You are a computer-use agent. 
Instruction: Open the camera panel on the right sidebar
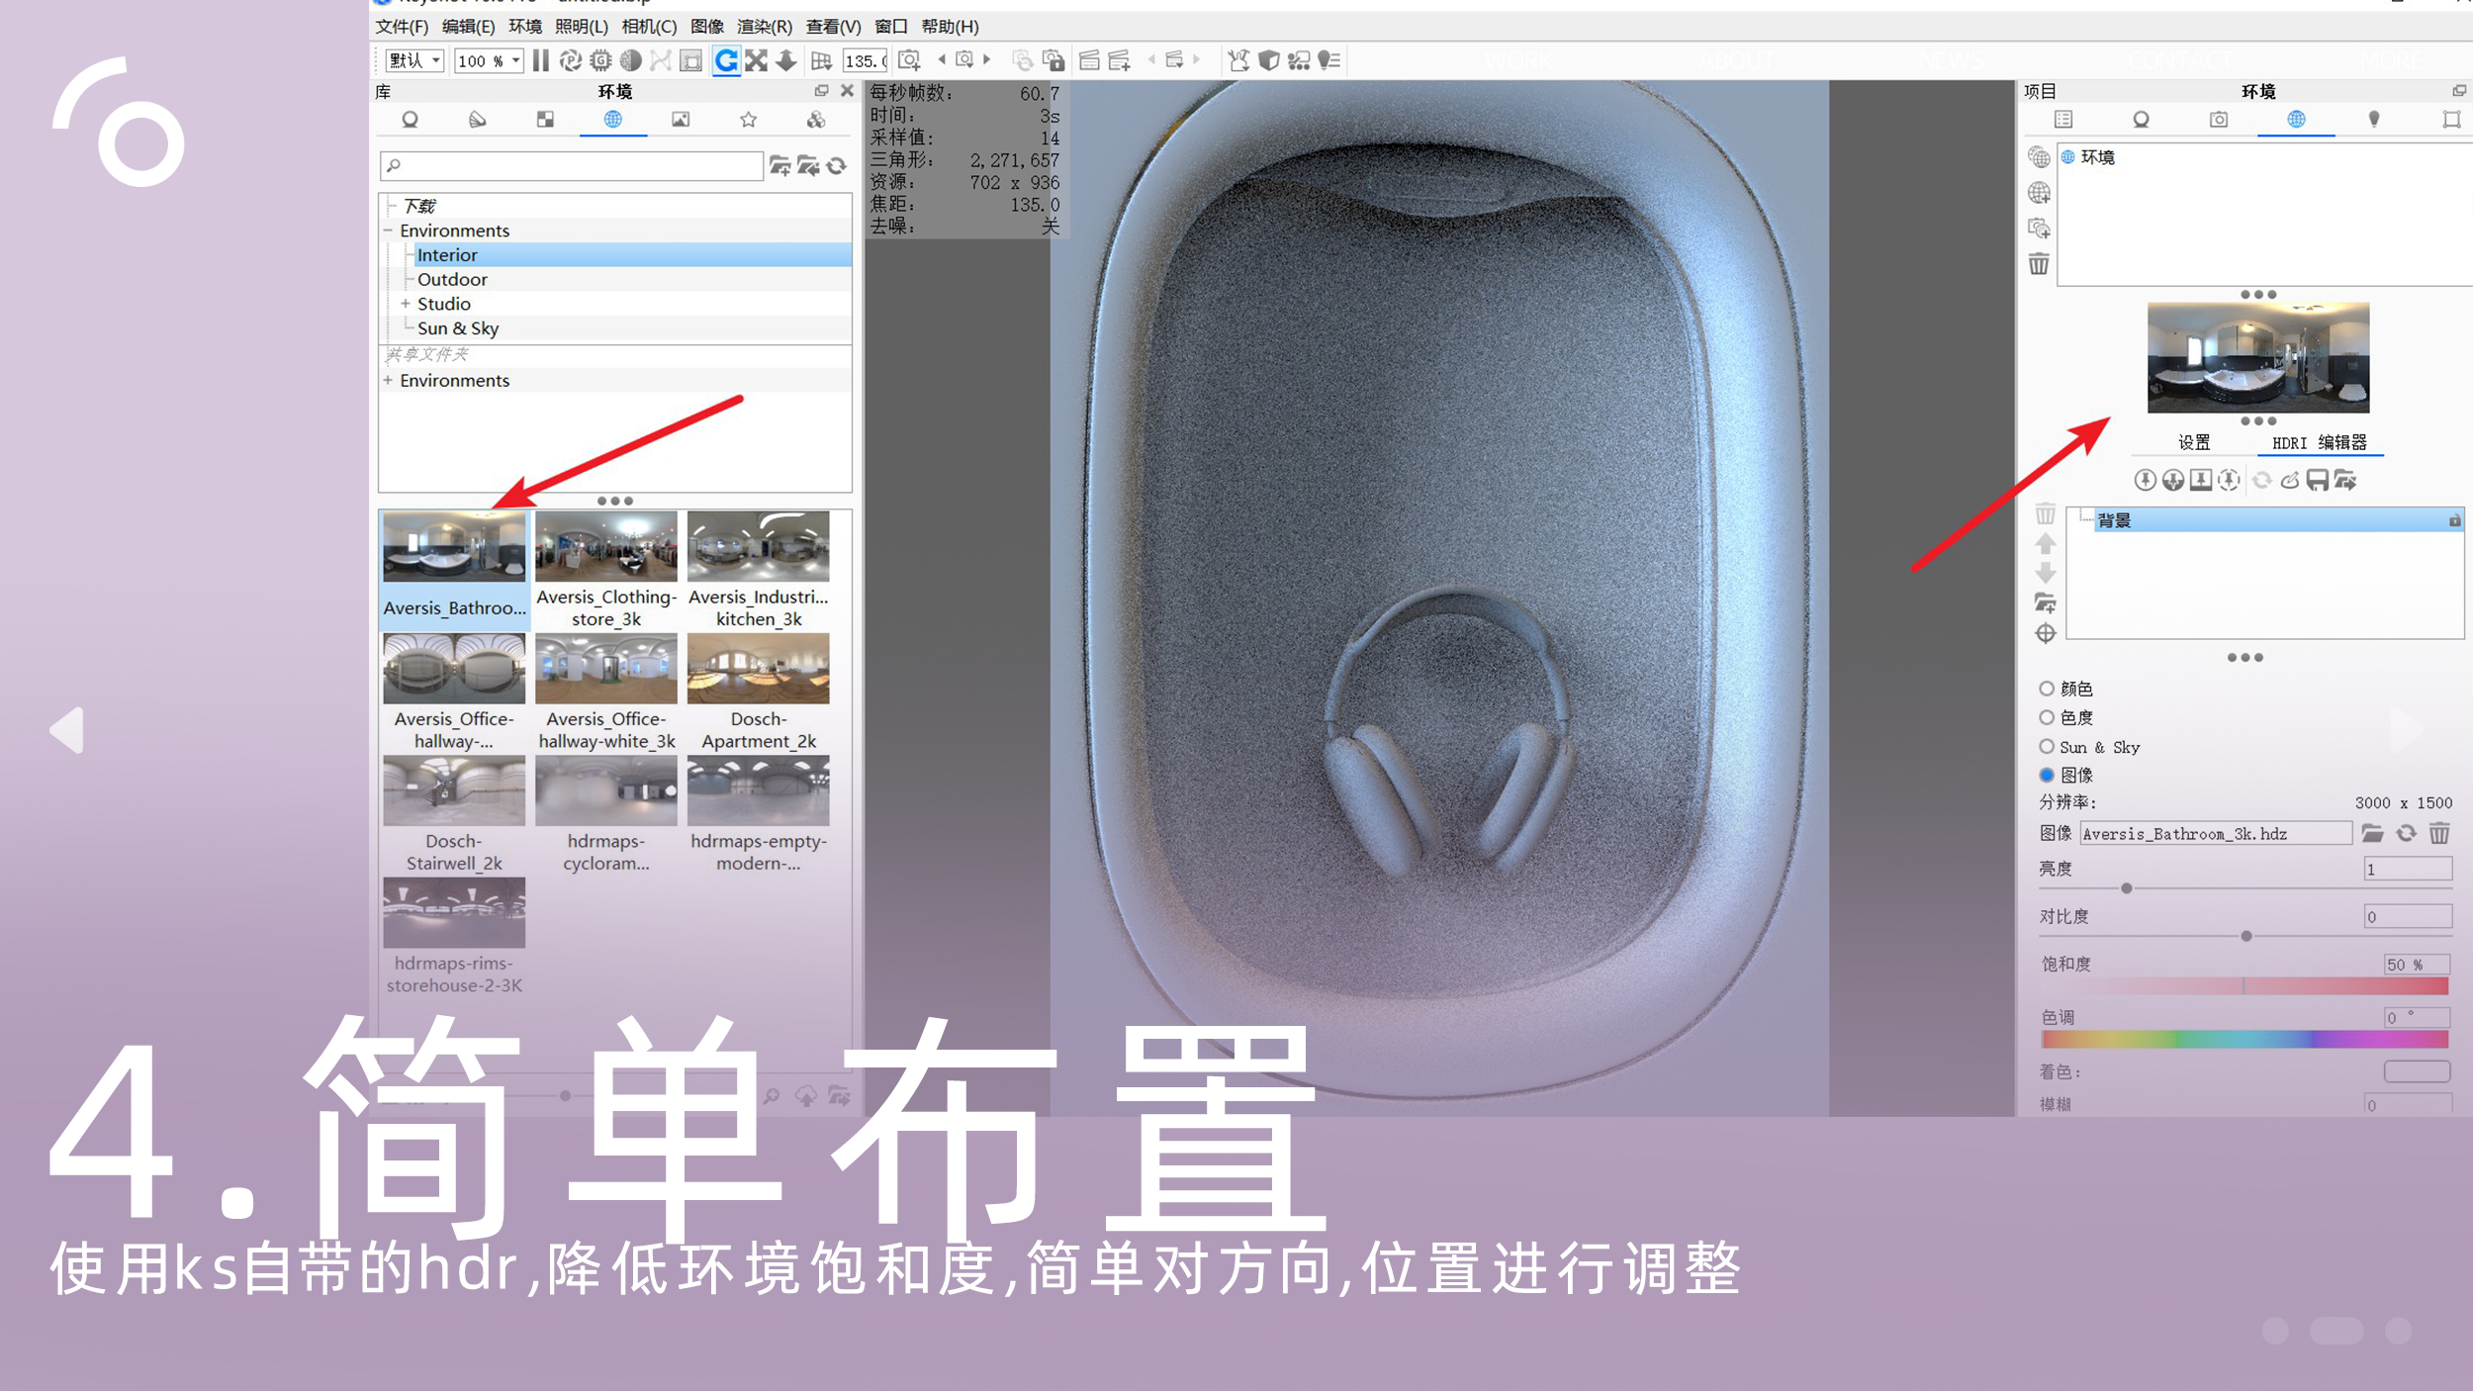[2219, 120]
